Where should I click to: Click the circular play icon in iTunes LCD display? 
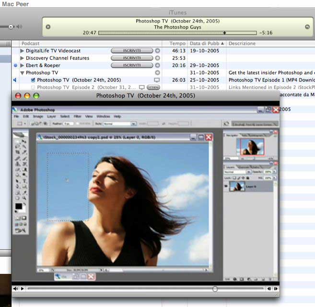pyautogui.click(x=48, y=27)
